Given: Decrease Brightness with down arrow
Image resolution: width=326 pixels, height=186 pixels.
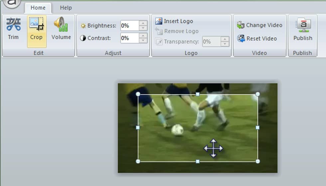Looking at the screenshot, I should 143,28.
